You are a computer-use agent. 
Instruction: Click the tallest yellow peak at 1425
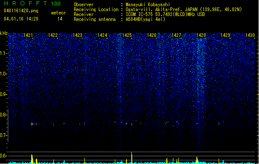[x=132, y=158]
